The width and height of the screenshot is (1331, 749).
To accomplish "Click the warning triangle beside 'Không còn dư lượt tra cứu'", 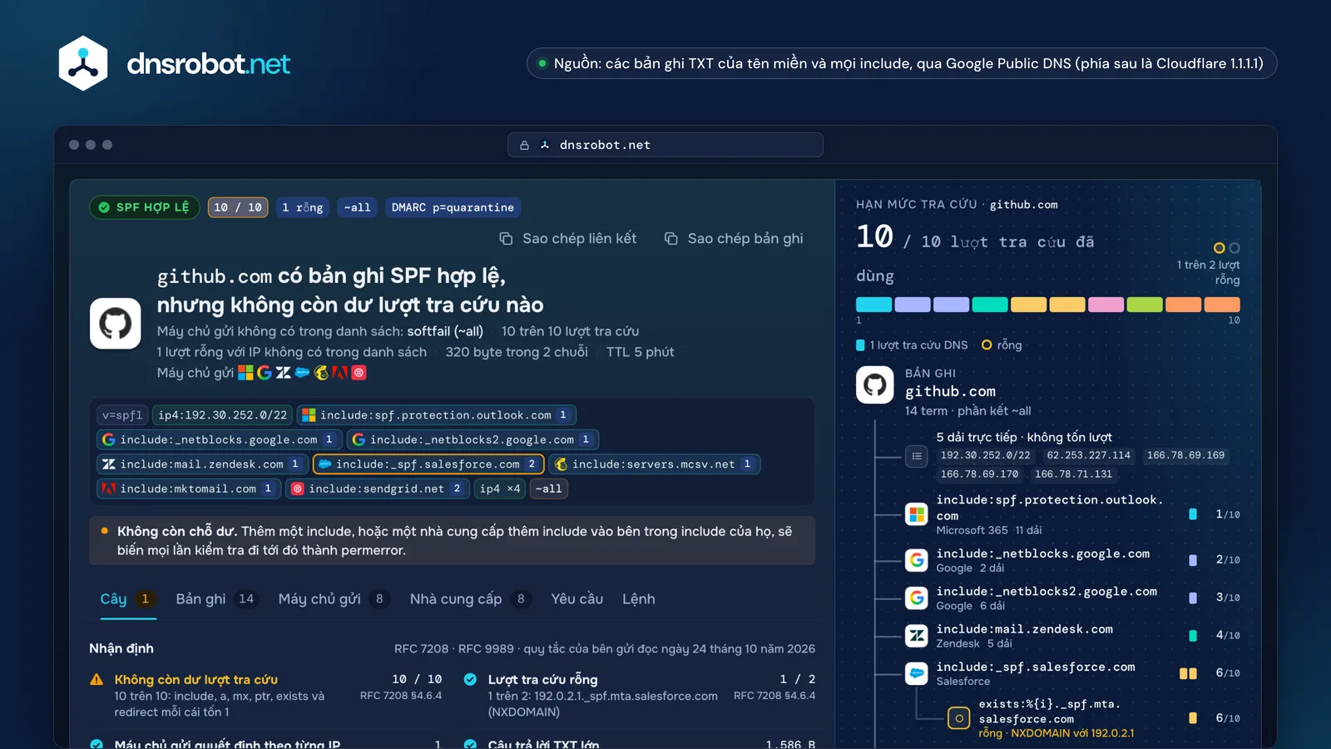I will [97, 680].
